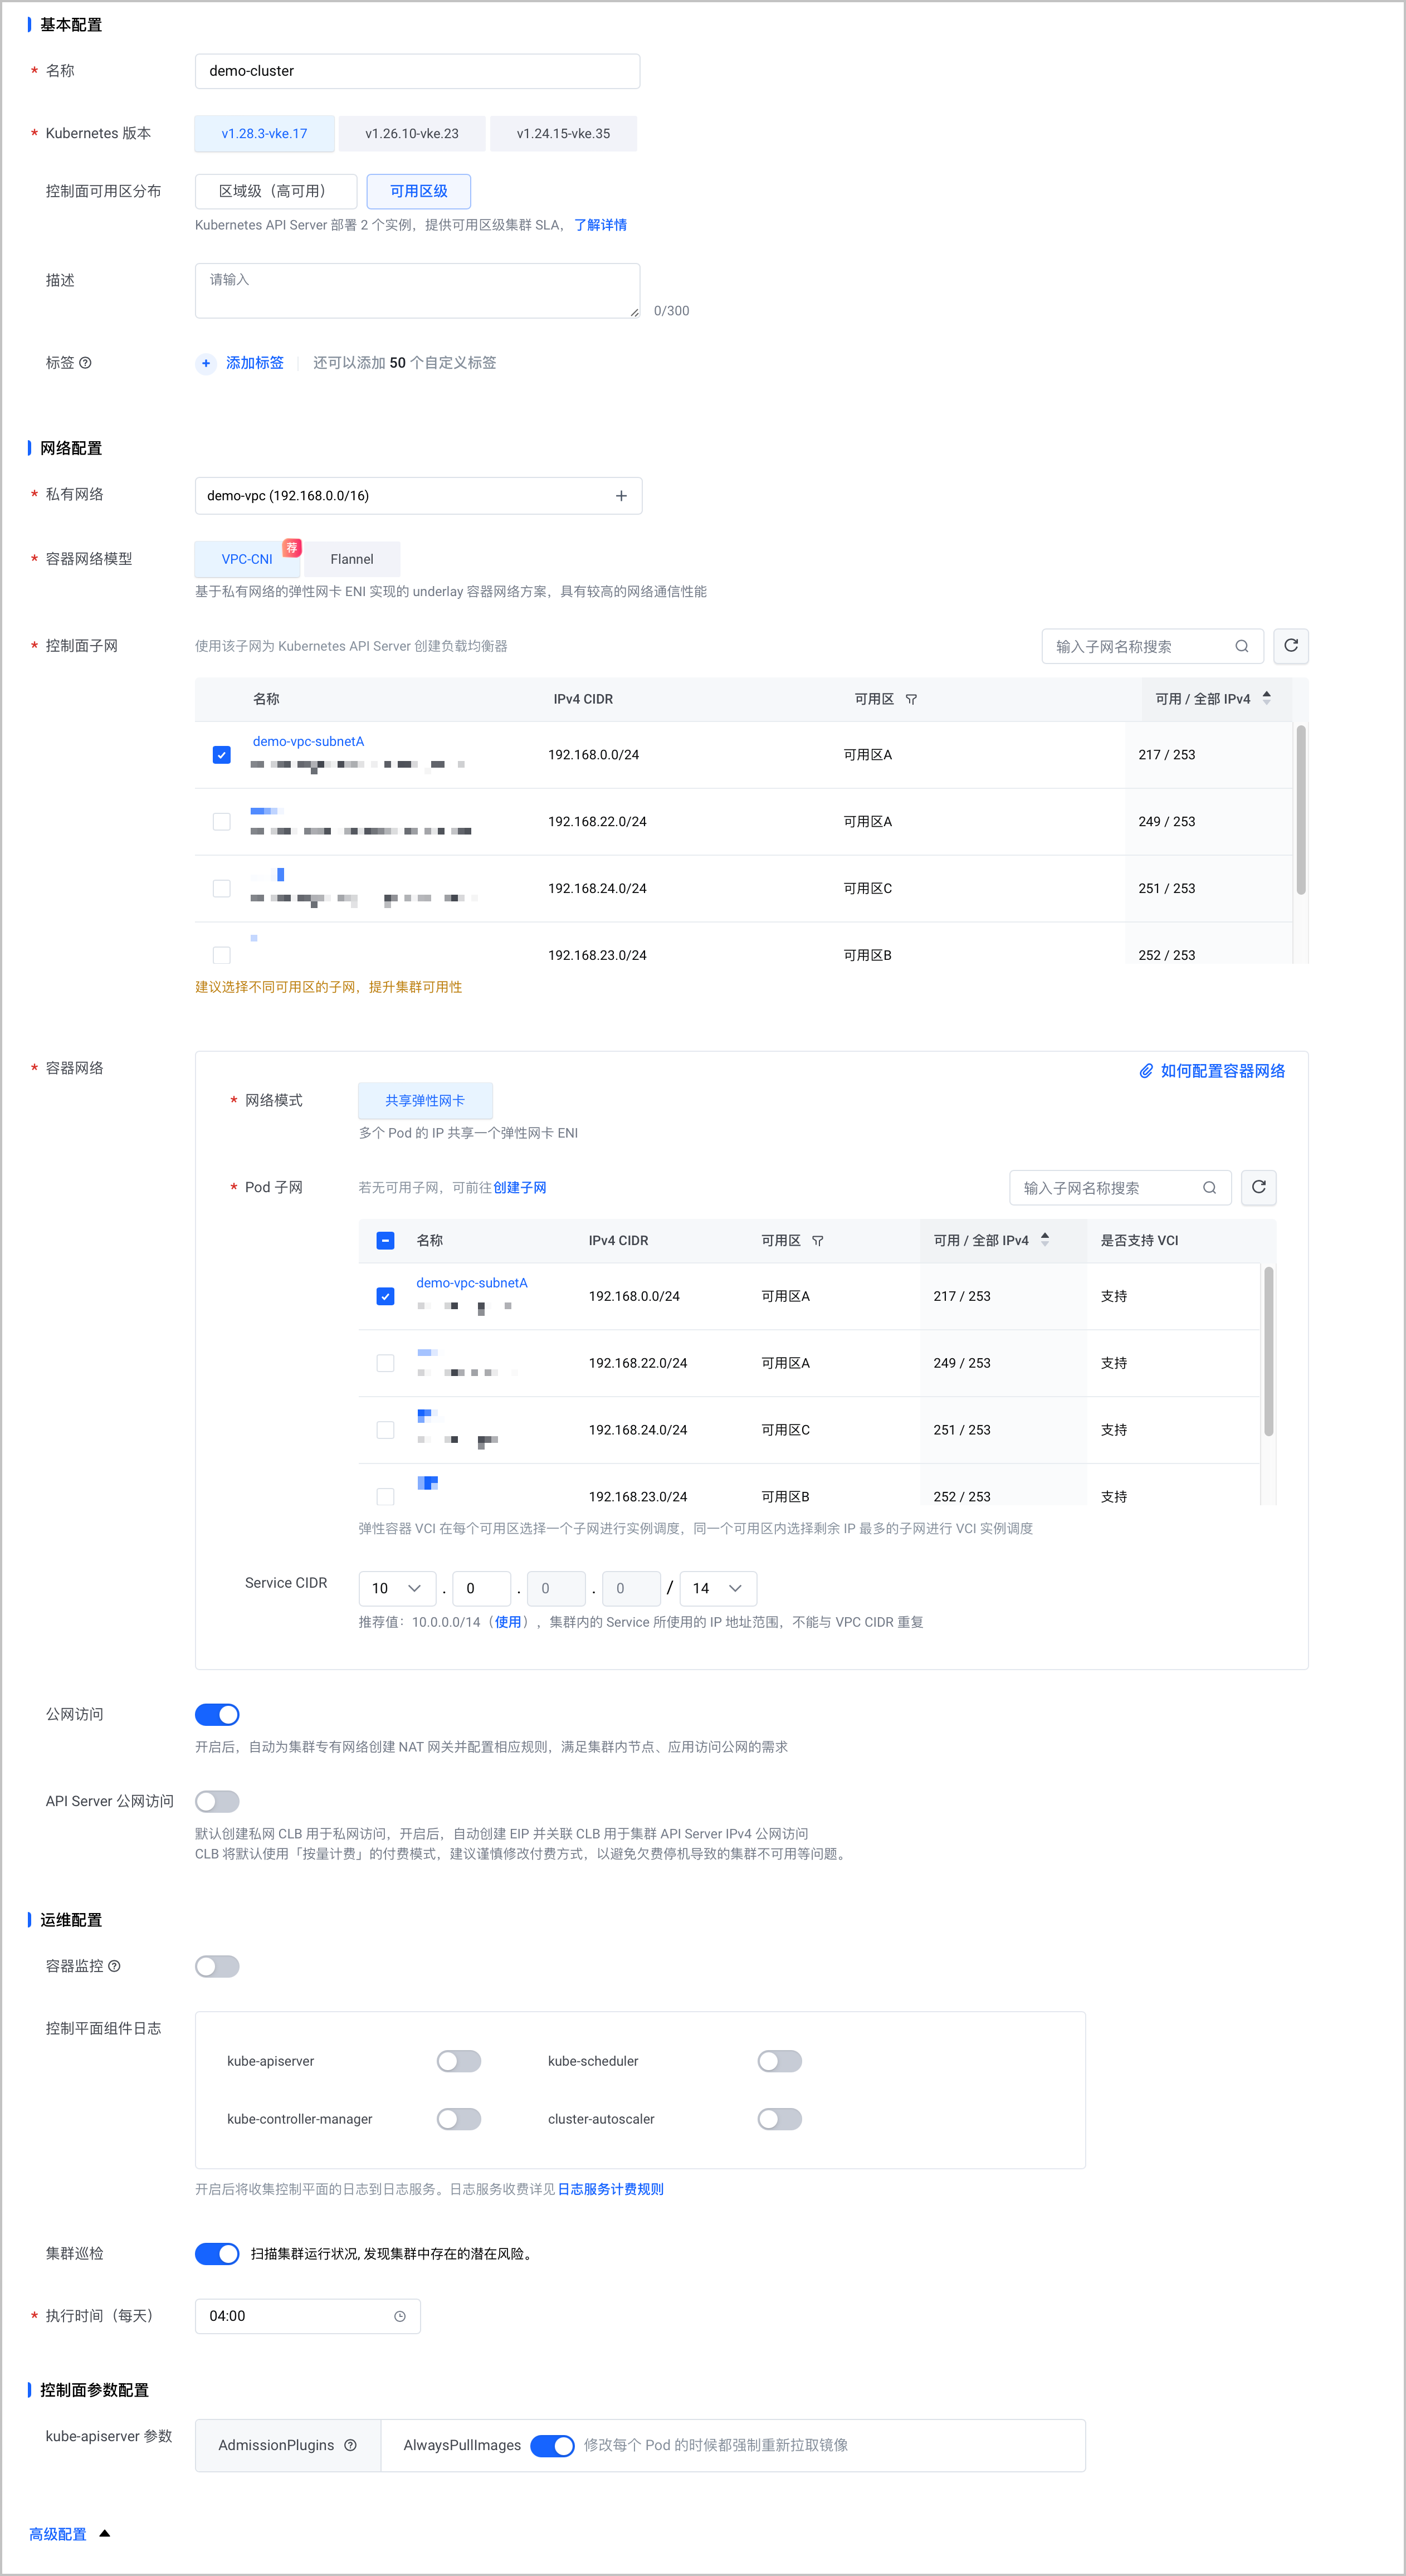
Task: Toggle select-all checkbox in Pod 子网 header
Action: click(x=385, y=1241)
